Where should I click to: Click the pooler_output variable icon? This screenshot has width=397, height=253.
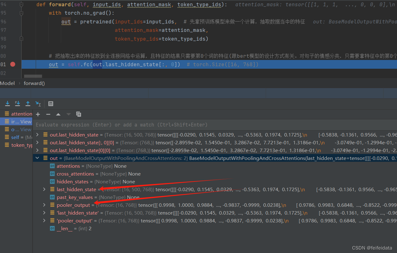52,205
